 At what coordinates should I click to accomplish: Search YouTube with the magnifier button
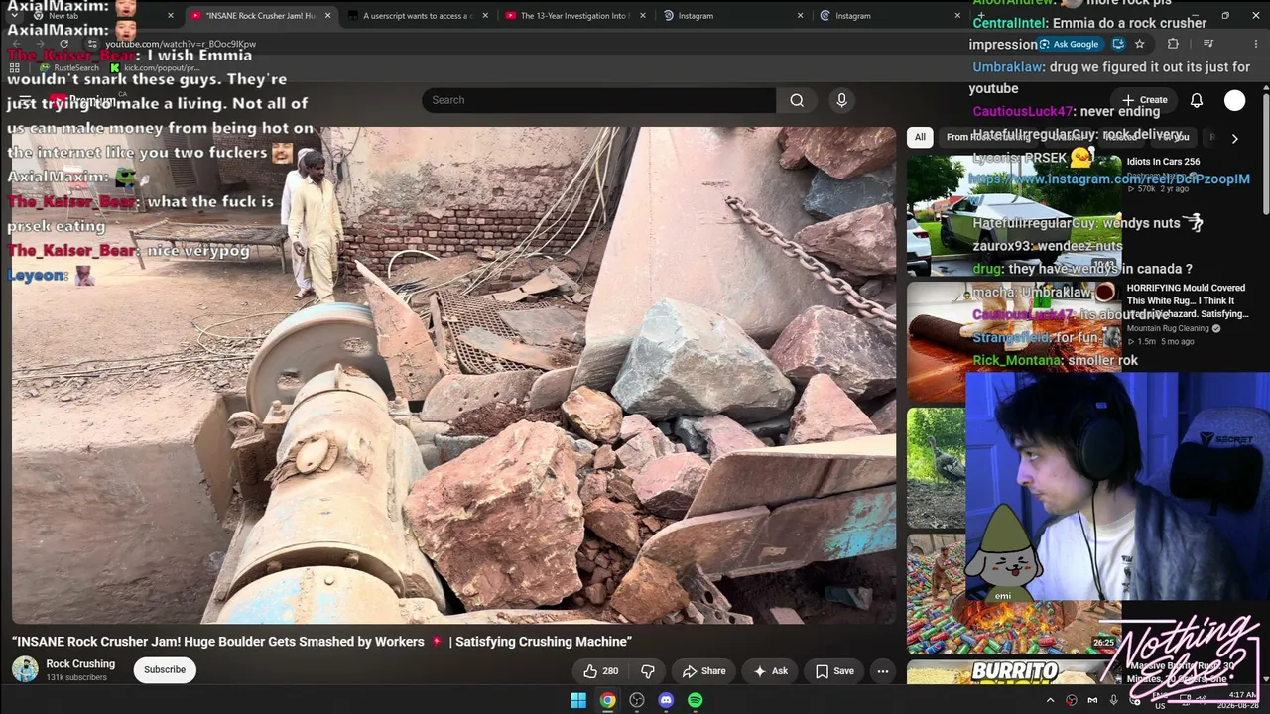(797, 100)
